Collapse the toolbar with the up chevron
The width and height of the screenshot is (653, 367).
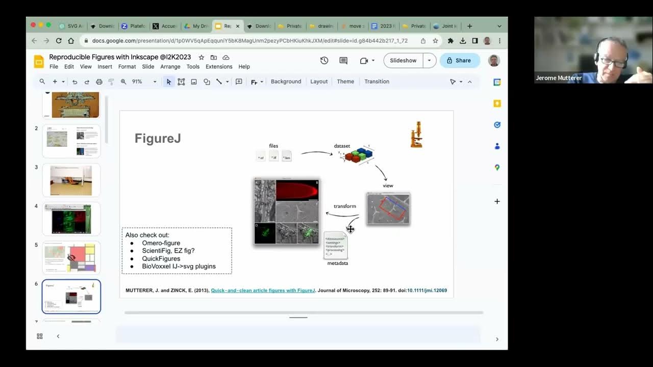pyautogui.click(x=470, y=82)
